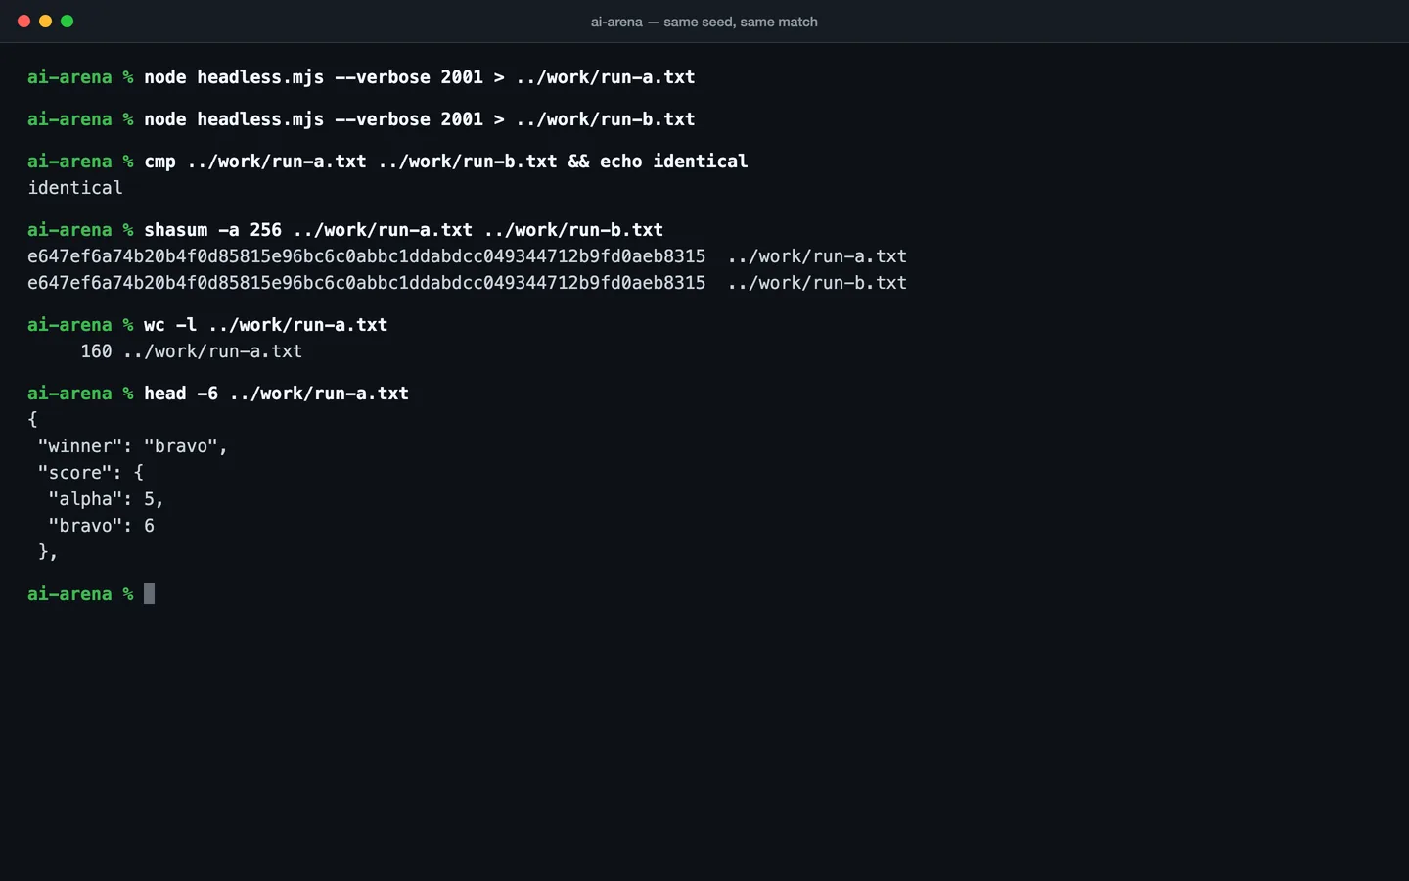1409x881 pixels.
Task: Maximize the terminal window with green button
Action: tap(67, 21)
